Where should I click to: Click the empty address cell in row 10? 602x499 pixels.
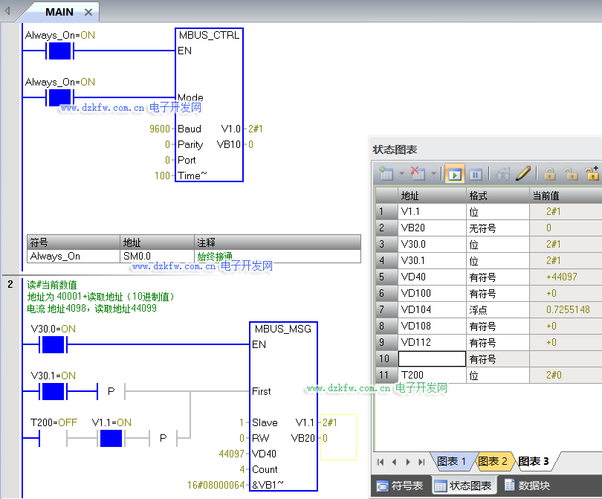pyautogui.click(x=431, y=358)
